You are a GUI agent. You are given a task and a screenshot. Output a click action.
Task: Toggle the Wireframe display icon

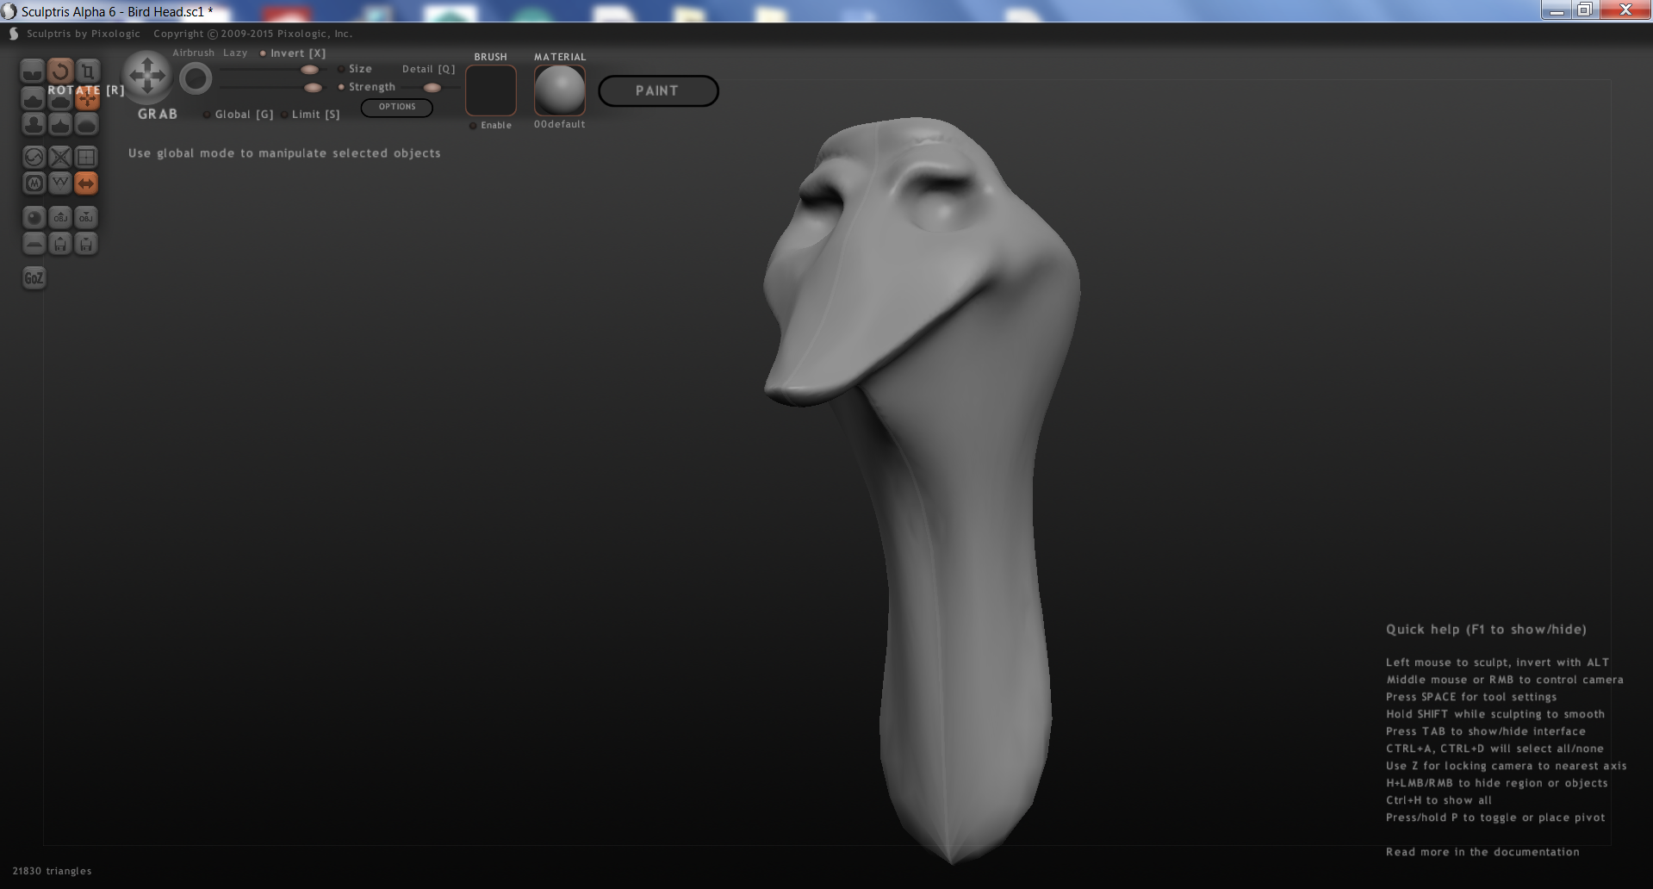click(x=60, y=183)
